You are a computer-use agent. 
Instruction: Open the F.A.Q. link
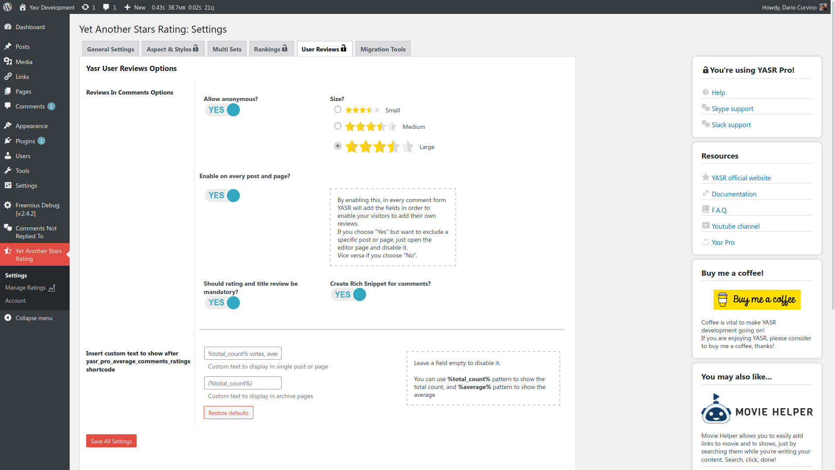(x=719, y=210)
